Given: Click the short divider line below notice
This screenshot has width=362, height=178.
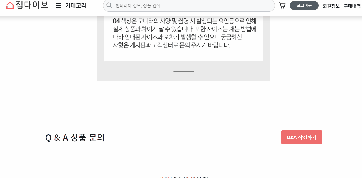Looking at the screenshot, I should point(184,71).
